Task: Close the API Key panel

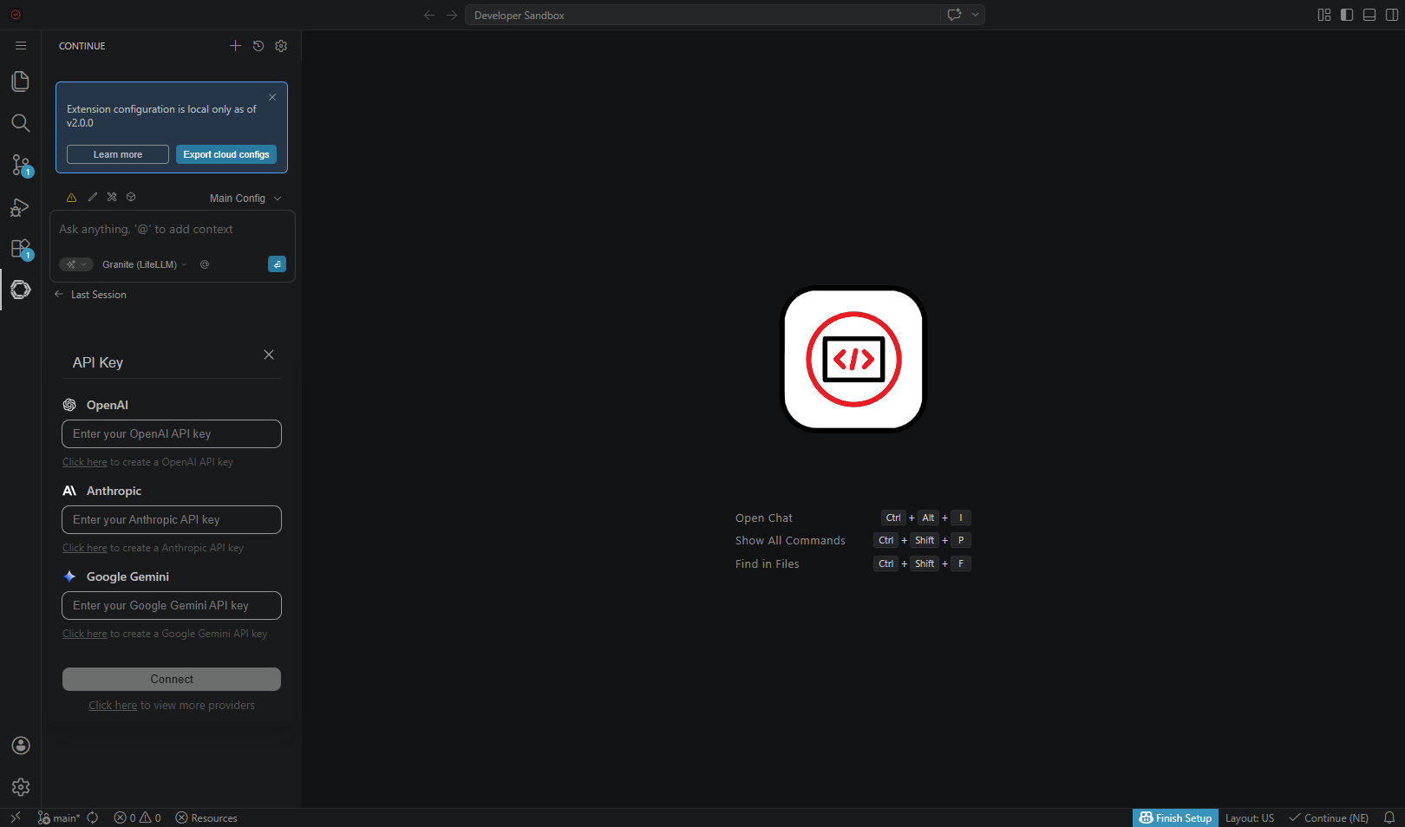Action: pos(269,355)
